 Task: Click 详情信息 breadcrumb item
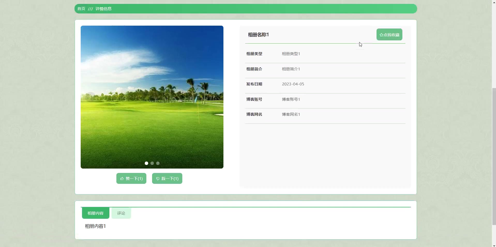pos(103,9)
